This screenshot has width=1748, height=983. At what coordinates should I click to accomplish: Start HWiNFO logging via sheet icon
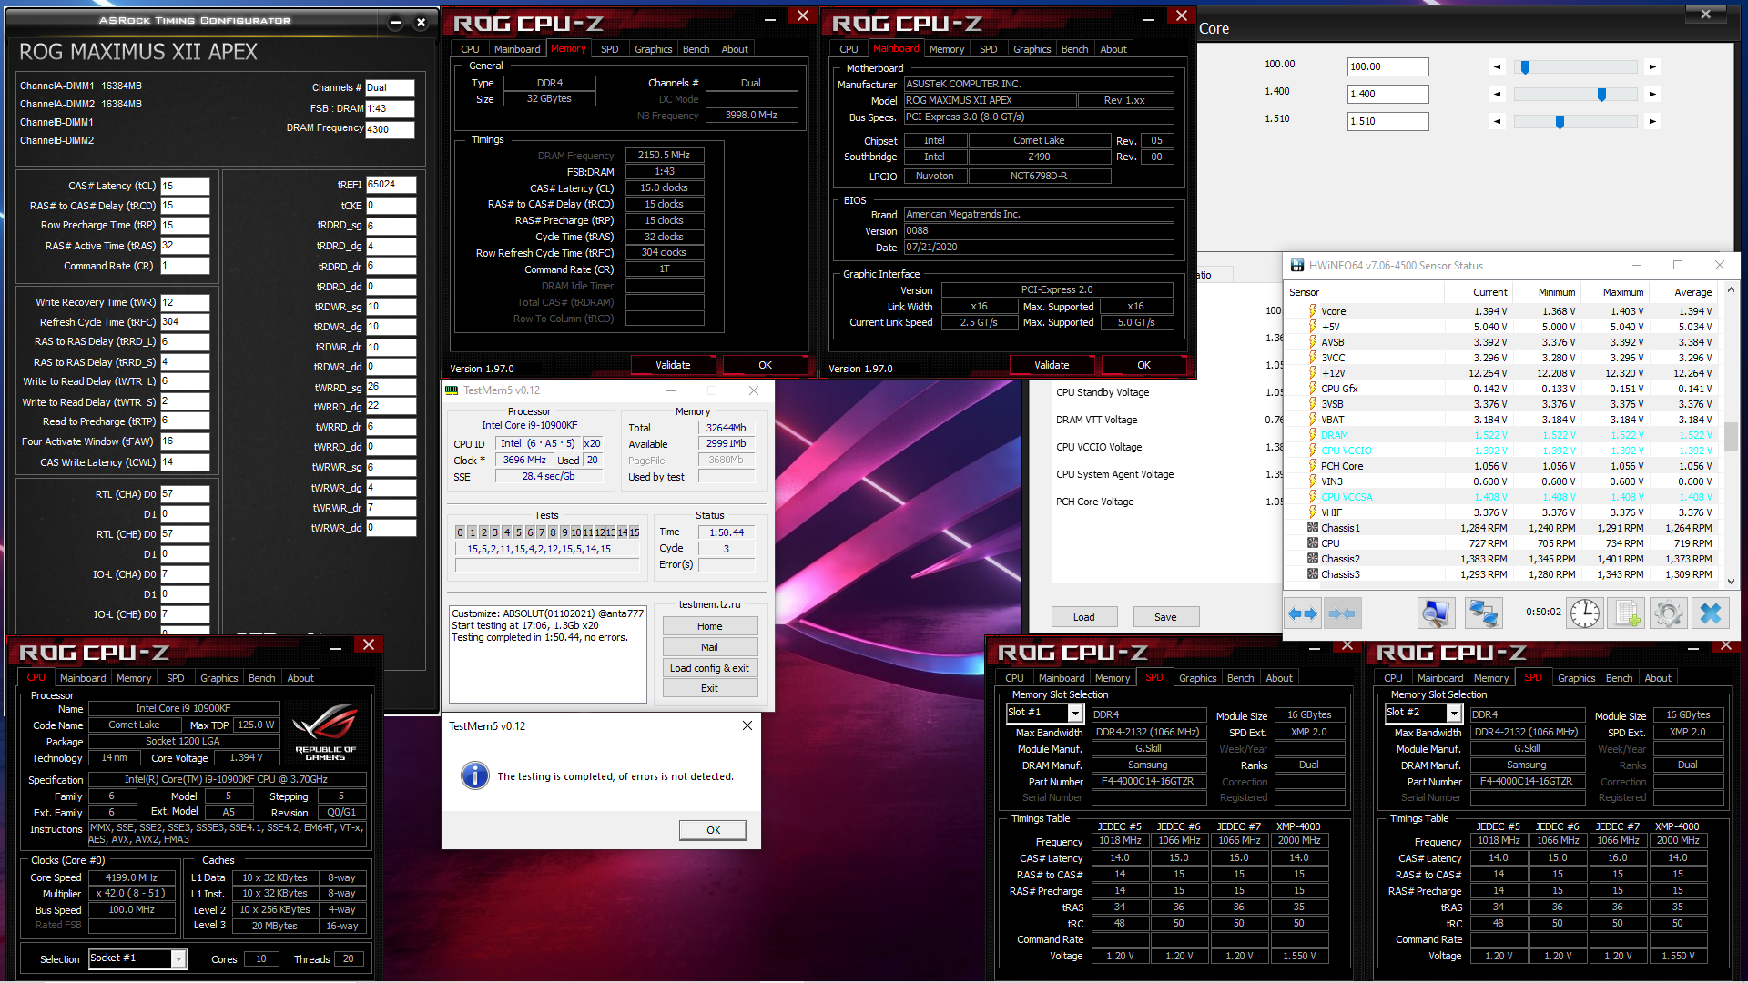point(1626,613)
